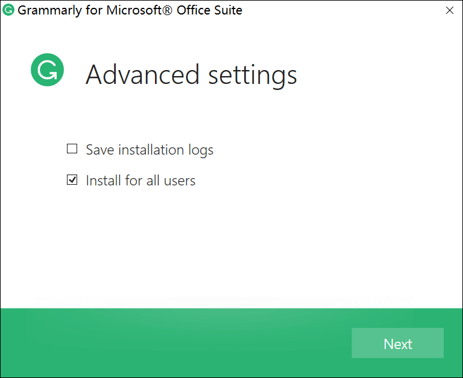This screenshot has width=463, height=378.
Task: Click the Next button
Action: (397, 343)
